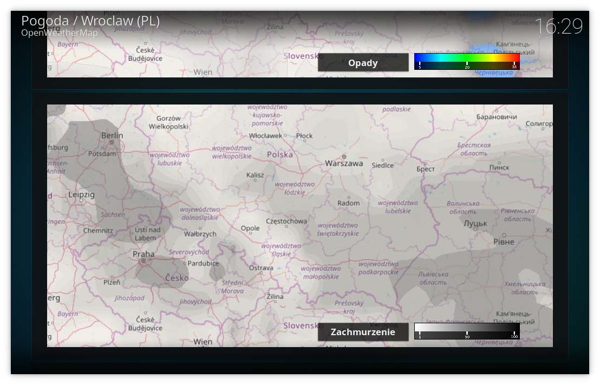Click the Włocławek city label
This screenshot has height=385, width=600.
pyautogui.click(x=265, y=136)
